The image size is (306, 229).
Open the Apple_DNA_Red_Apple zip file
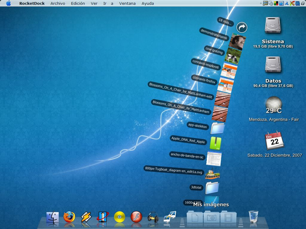[x=216, y=143]
